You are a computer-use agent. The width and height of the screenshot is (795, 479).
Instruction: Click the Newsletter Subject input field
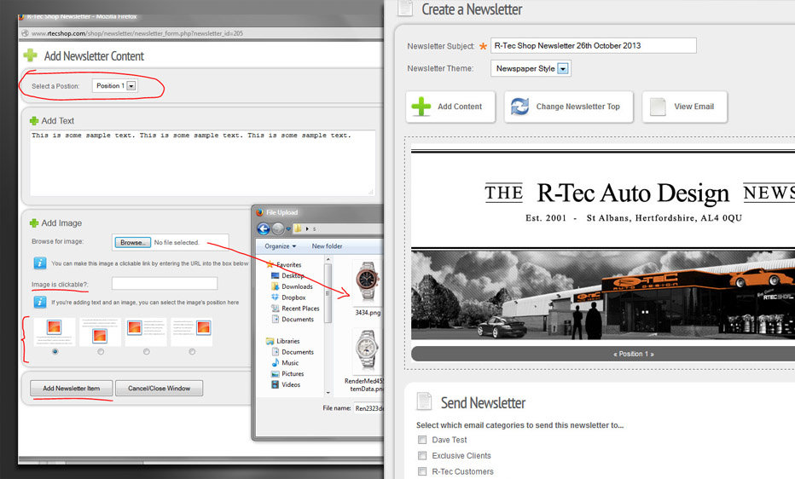pos(594,45)
